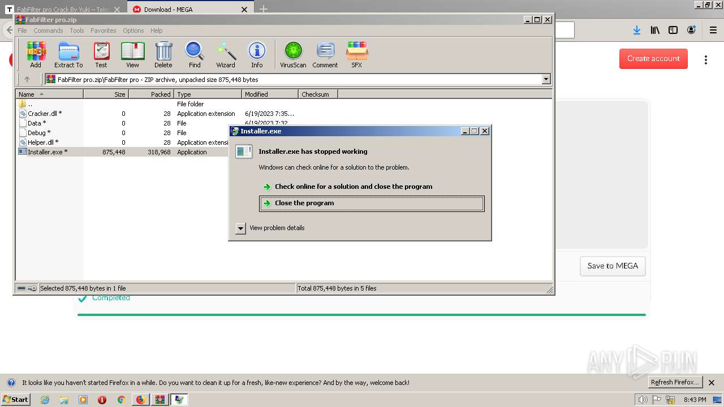Expand the archive path dropdown
This screenshot has height=407, width=724.
[546, 80]
